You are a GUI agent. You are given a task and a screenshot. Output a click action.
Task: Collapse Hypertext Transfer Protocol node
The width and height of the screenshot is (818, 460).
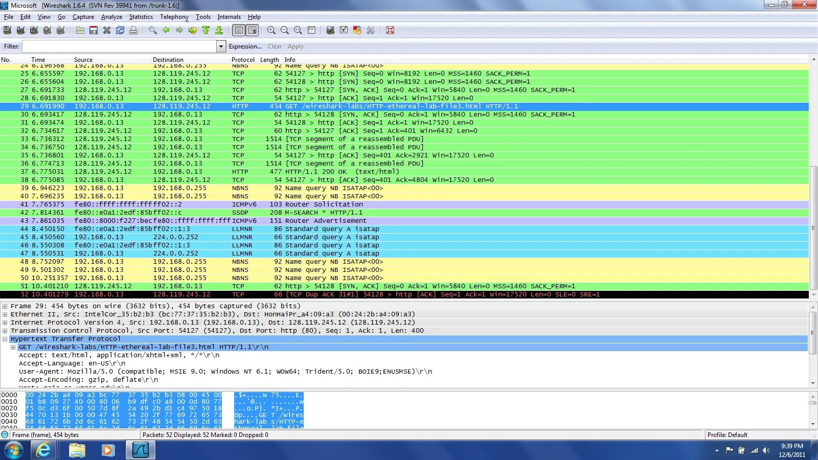(x=5, y=339)
